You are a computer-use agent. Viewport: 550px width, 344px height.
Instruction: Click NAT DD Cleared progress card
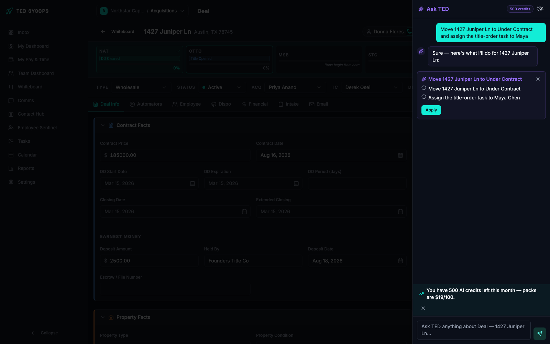[140, 60]
